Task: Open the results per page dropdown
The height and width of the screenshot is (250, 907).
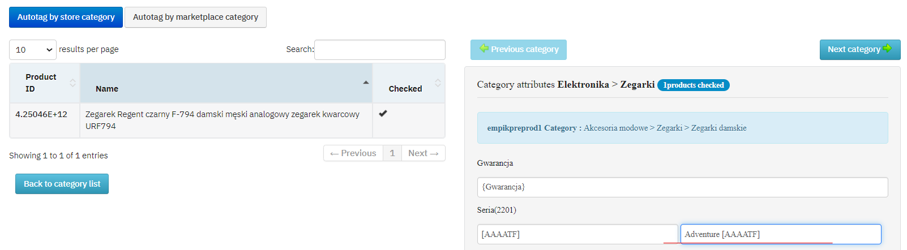Action: coord(33,50)
